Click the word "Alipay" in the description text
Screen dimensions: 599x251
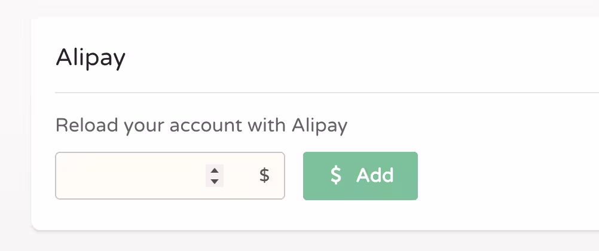click(320, 125)
